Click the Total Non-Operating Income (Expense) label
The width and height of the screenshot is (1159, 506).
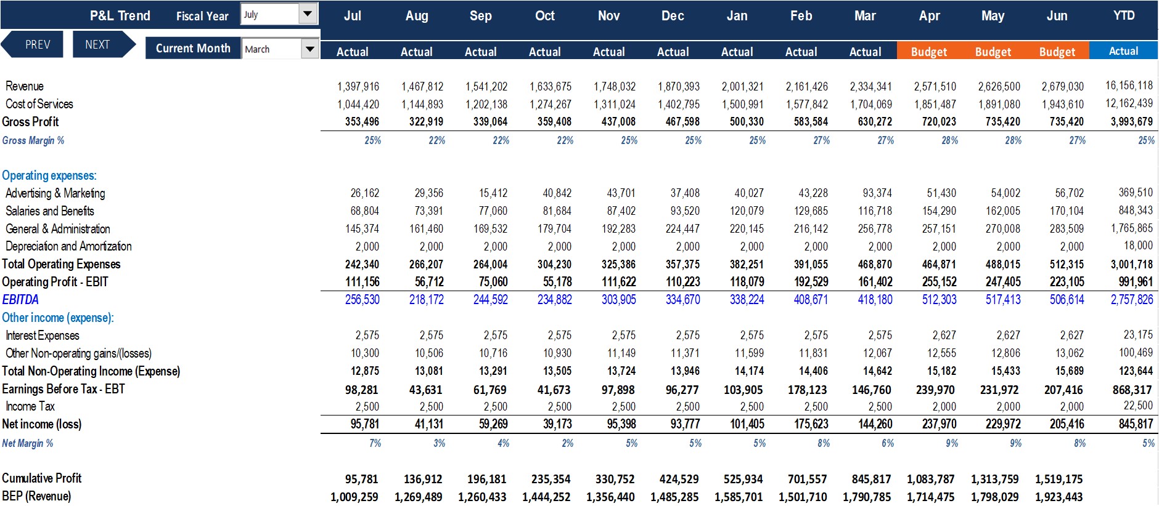[x=91, y=371]
